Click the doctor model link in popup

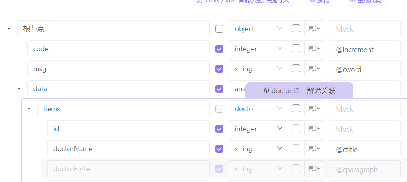click(x=281, y=91)
